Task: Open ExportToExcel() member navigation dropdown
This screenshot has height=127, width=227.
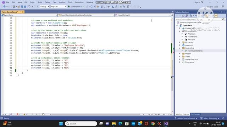Action: point(143,15)
